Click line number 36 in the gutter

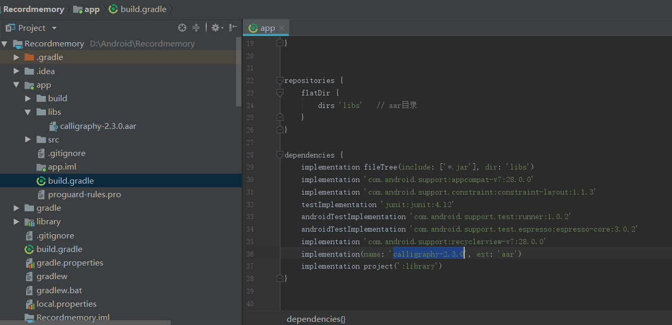tap(250, 254)
